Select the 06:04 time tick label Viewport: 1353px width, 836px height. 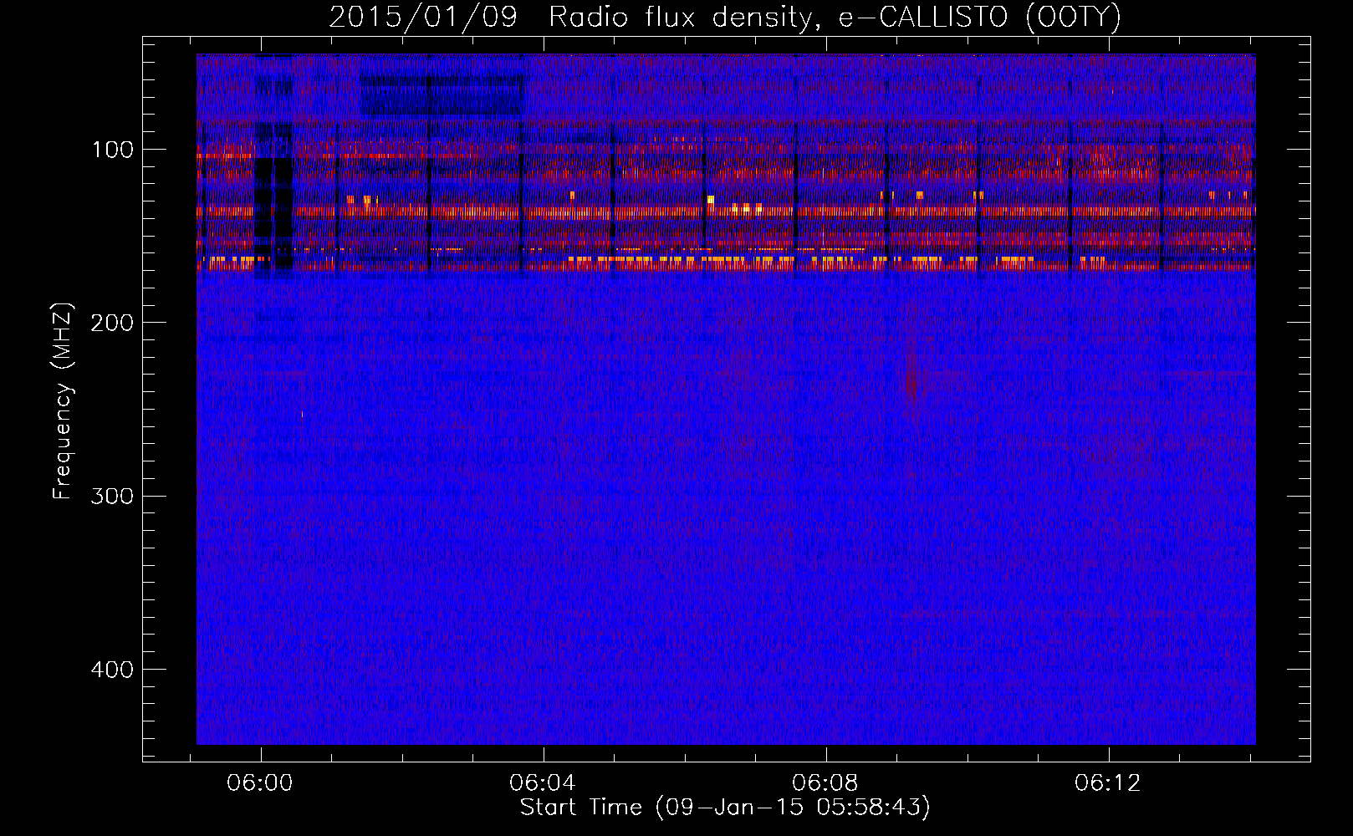pos(543,782)
